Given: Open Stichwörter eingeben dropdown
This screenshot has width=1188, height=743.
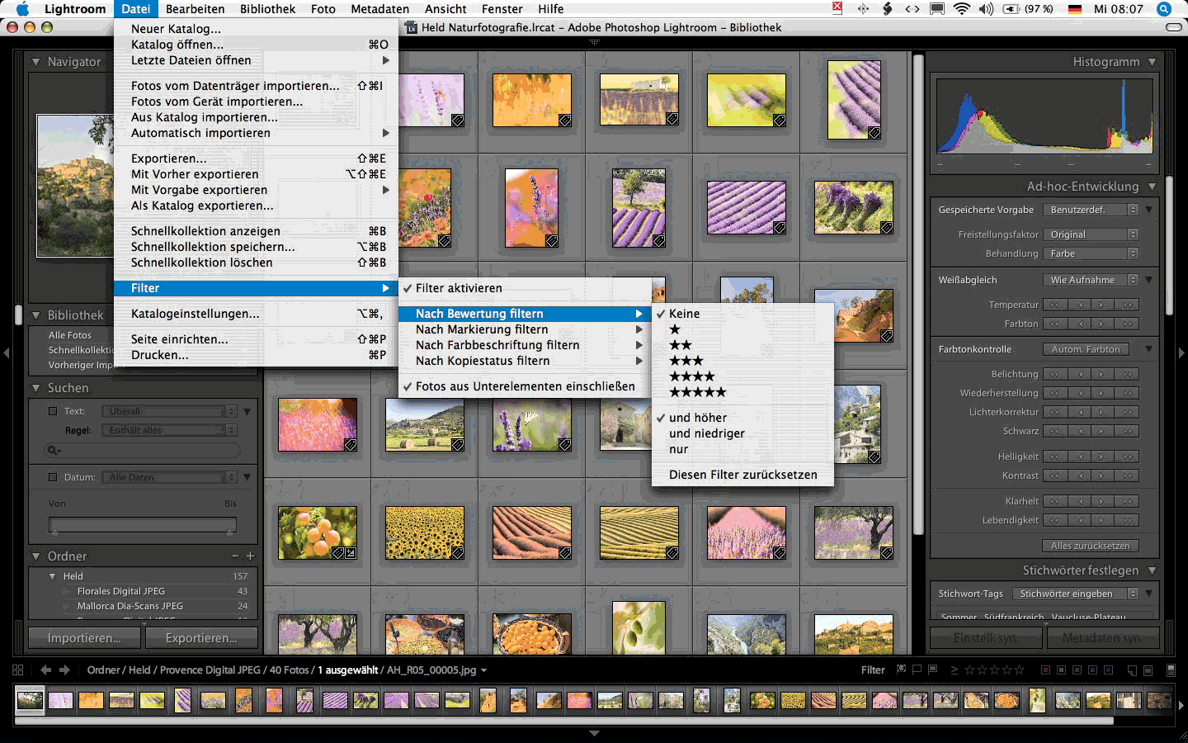Looking at the screenshot, I should (x=1076, y=594).
